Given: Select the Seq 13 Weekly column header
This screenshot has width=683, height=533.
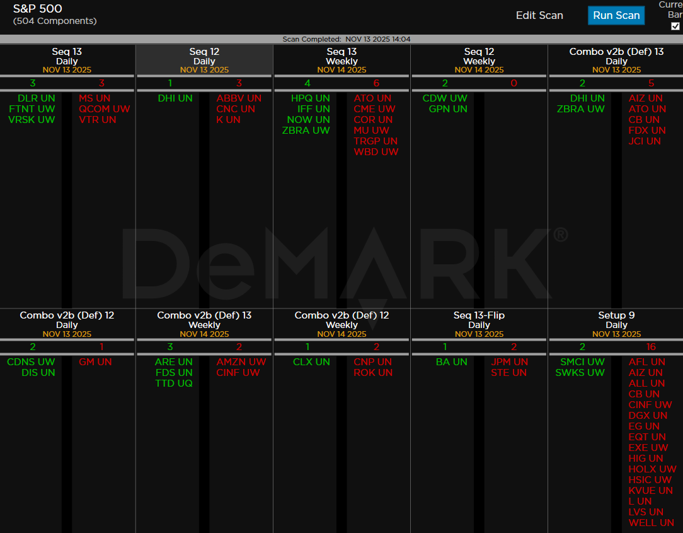Looking at the screenshot, I should (x=341, y=60).
